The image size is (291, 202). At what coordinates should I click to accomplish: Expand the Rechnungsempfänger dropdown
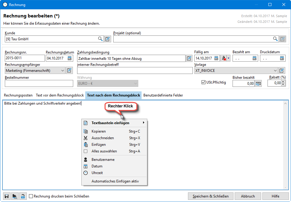click(62, 71)
